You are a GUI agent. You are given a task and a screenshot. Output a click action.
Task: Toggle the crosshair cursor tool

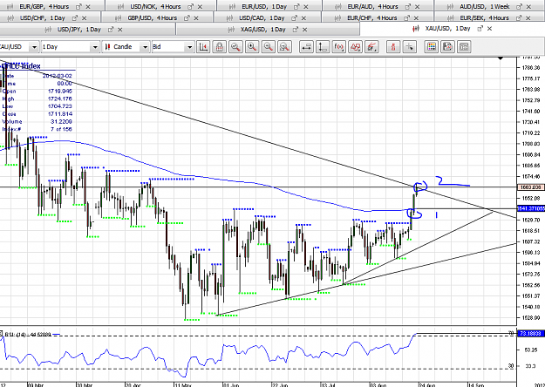pos(410,46)
